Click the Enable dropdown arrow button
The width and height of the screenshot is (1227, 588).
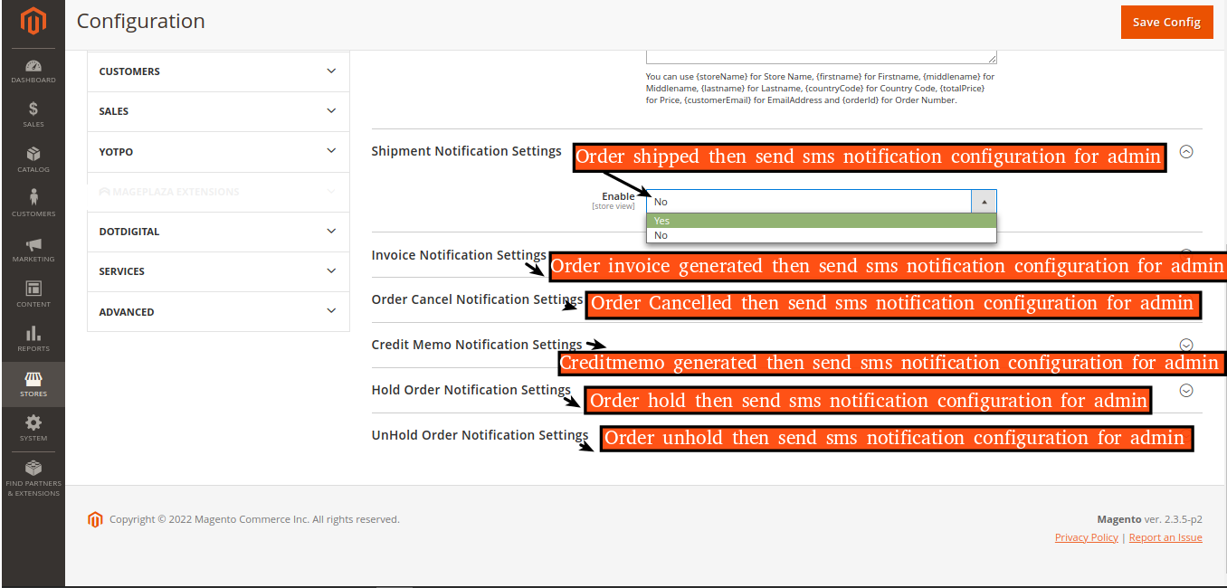[984, 202]
